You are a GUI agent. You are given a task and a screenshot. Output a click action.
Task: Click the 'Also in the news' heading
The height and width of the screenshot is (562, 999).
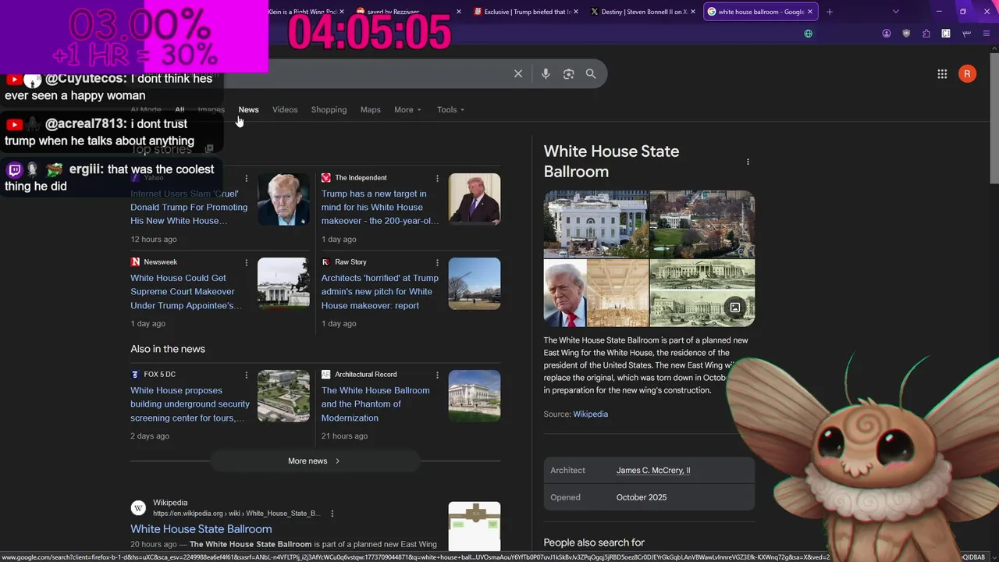pyautogui.click(x=168, y=349)
